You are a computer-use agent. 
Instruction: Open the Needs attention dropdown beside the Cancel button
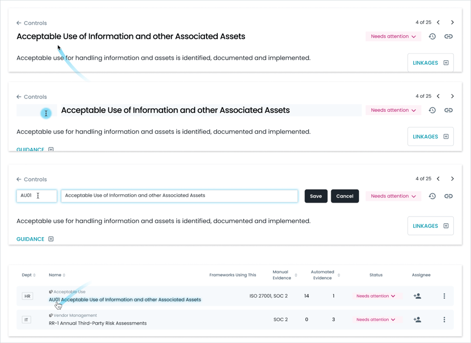[393, 196]
